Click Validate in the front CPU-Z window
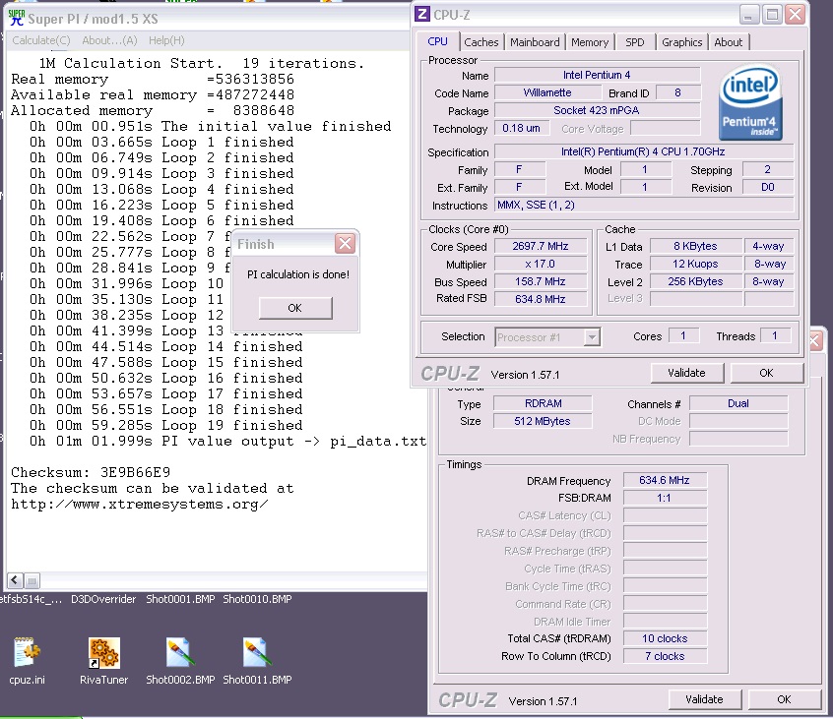This screenshot has height=719, width=833. click(x=686, y=373)
